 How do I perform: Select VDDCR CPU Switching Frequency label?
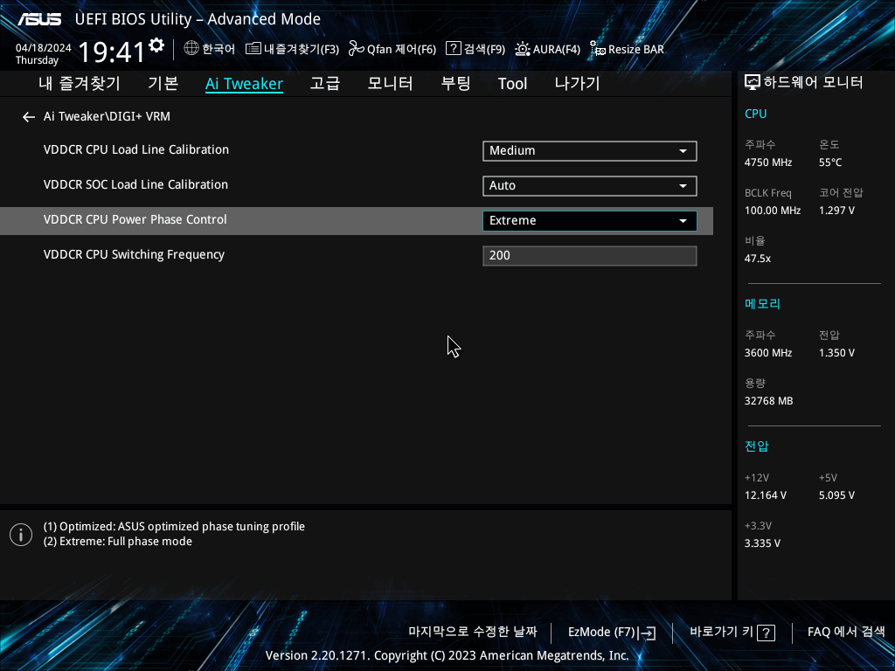point(134,254)
